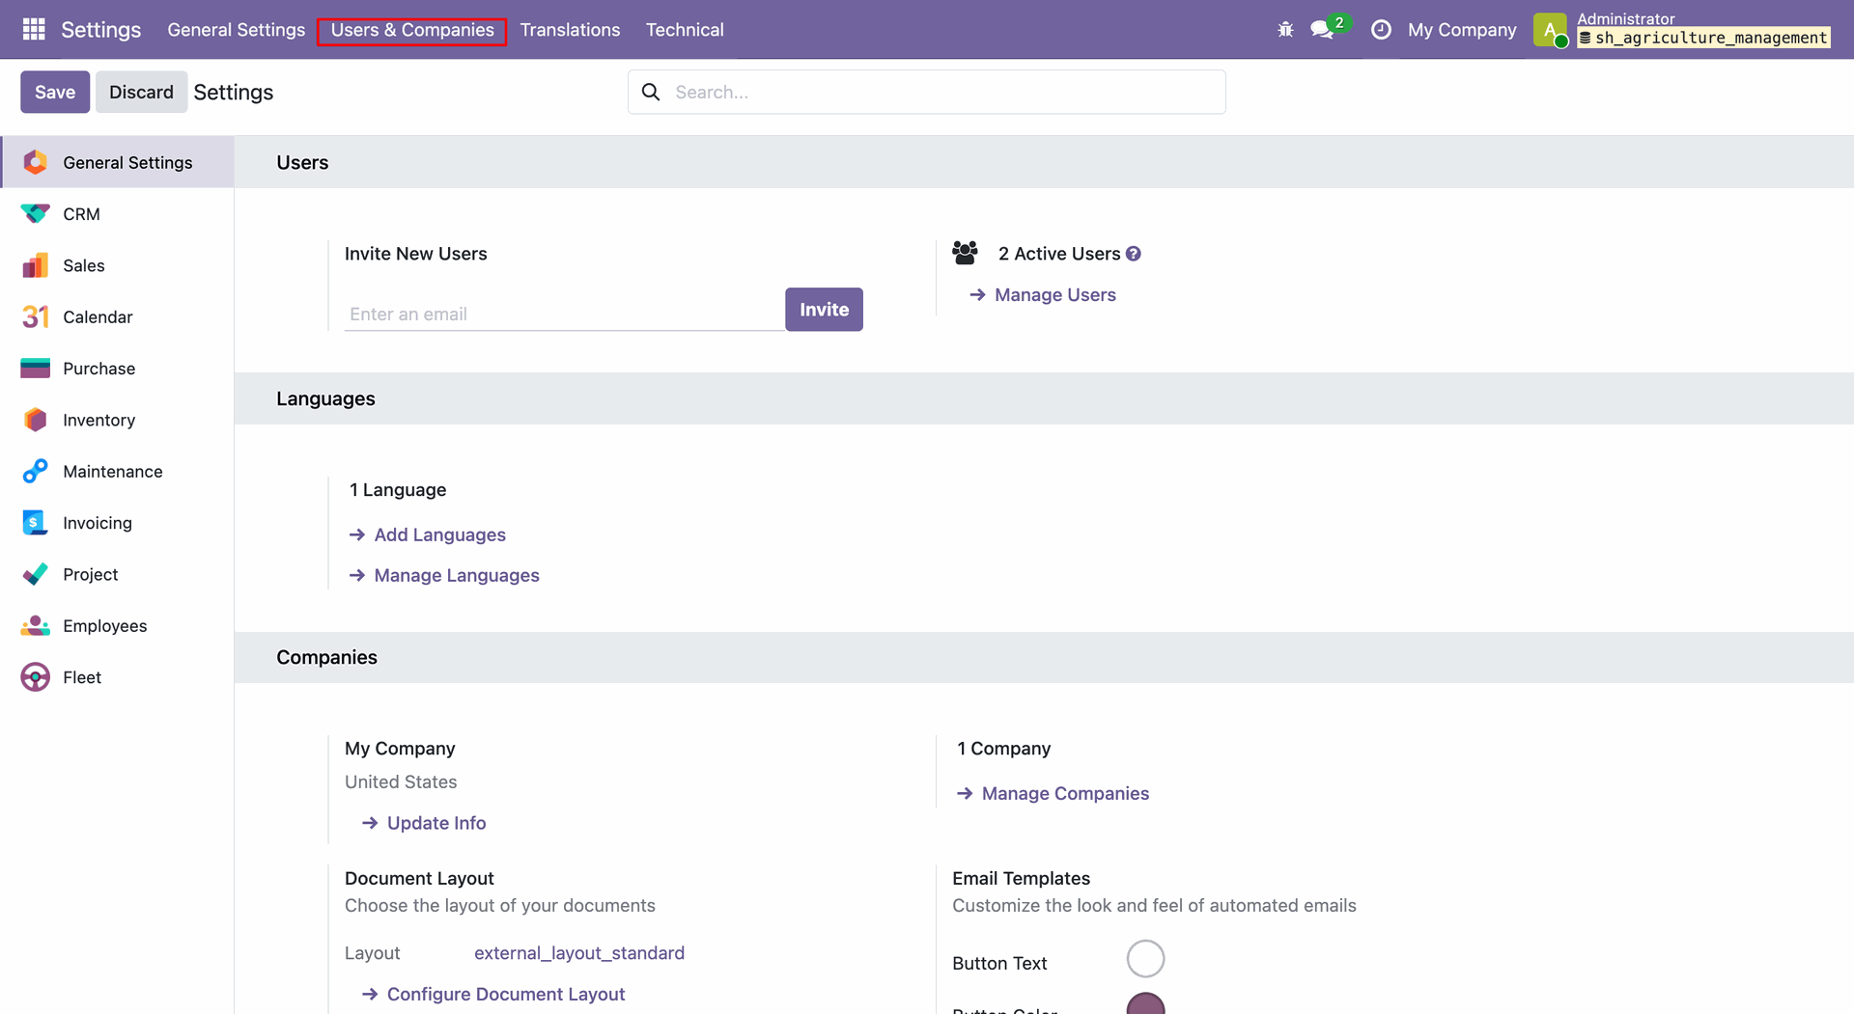The width and height of the screenshot is (1854, 1014).
Task: Click the Save button
Action: (x=55, y=92)
